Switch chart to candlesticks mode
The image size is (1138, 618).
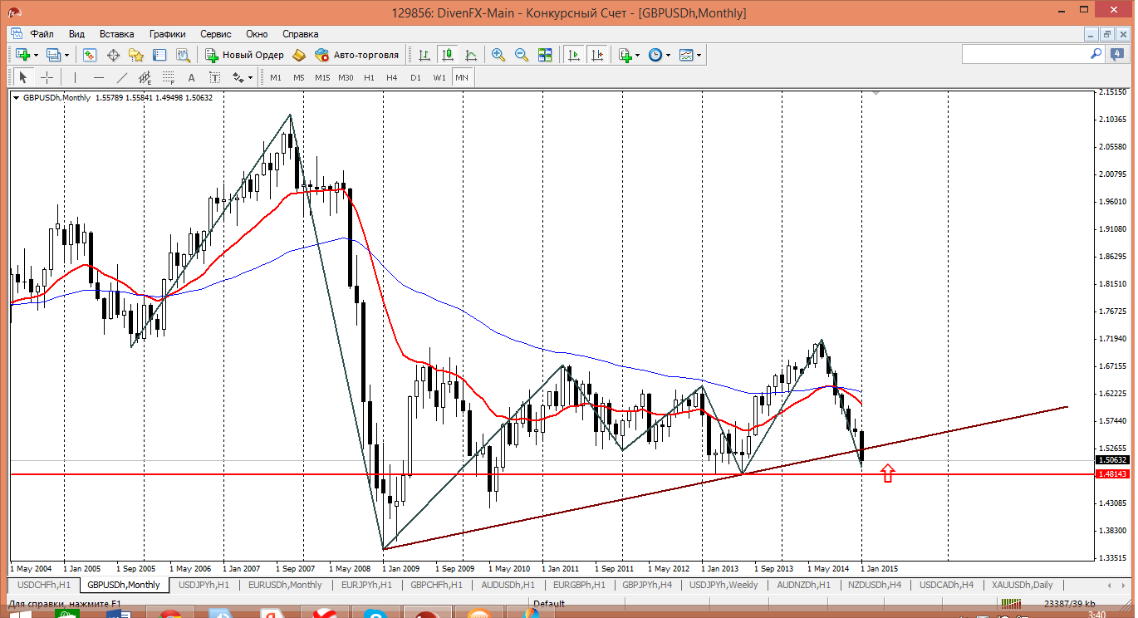click(448, 55)
